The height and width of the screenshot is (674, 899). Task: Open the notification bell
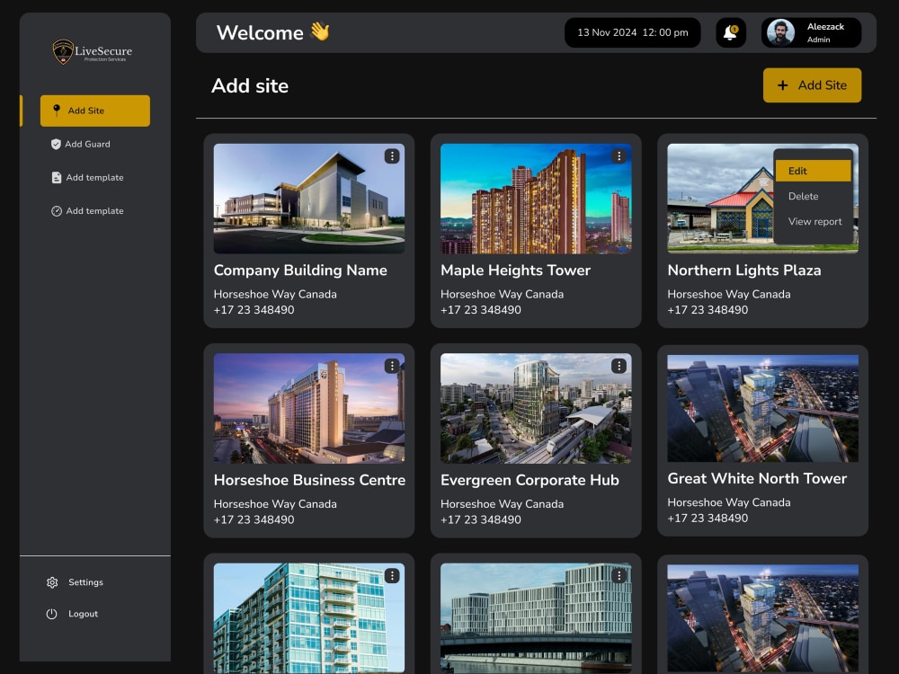coord(730,32)
